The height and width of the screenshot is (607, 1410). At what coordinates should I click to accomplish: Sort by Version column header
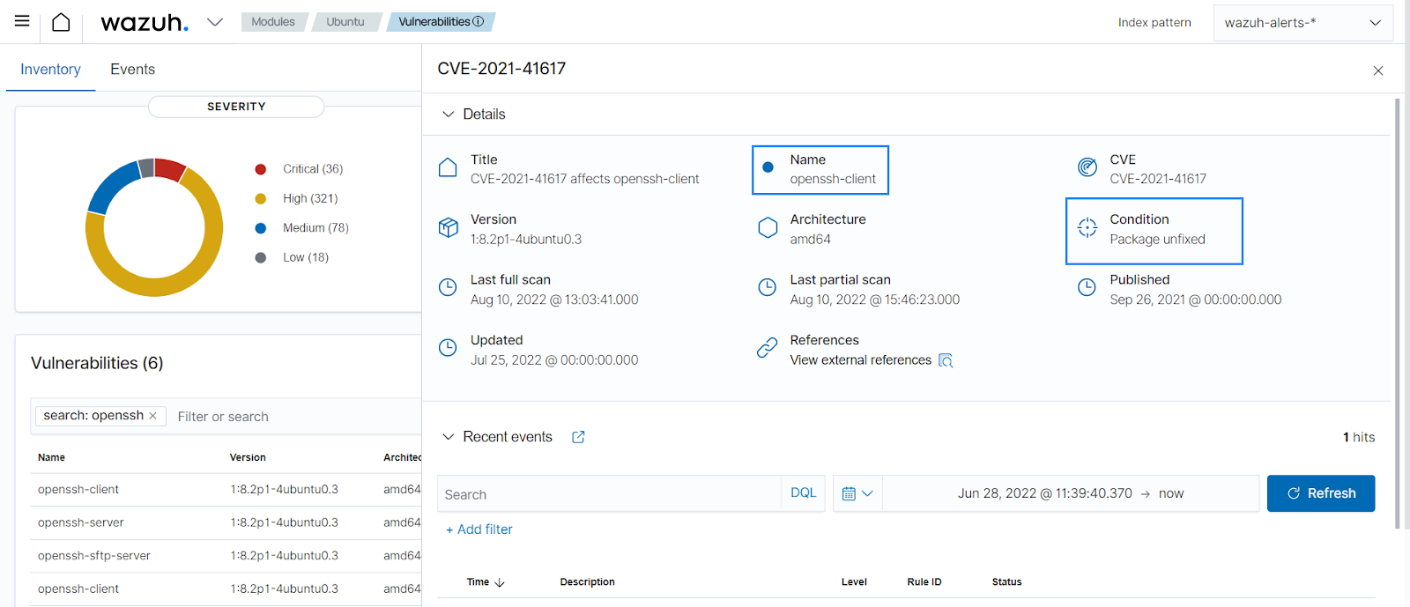pyautogui.click(x=248, y=458)
